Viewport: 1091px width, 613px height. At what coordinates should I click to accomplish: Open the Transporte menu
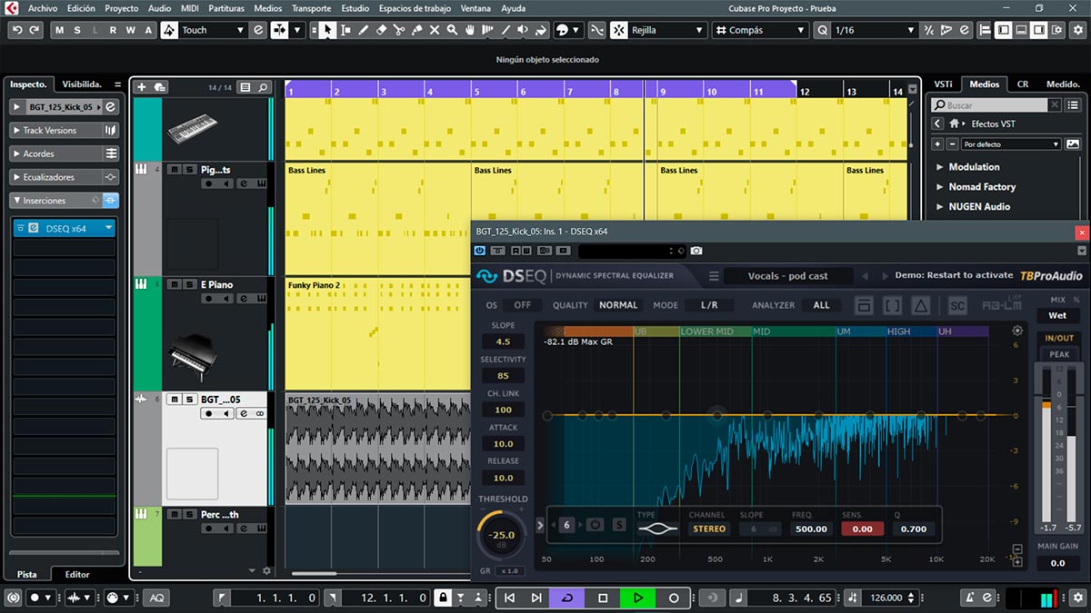(311, 8)
